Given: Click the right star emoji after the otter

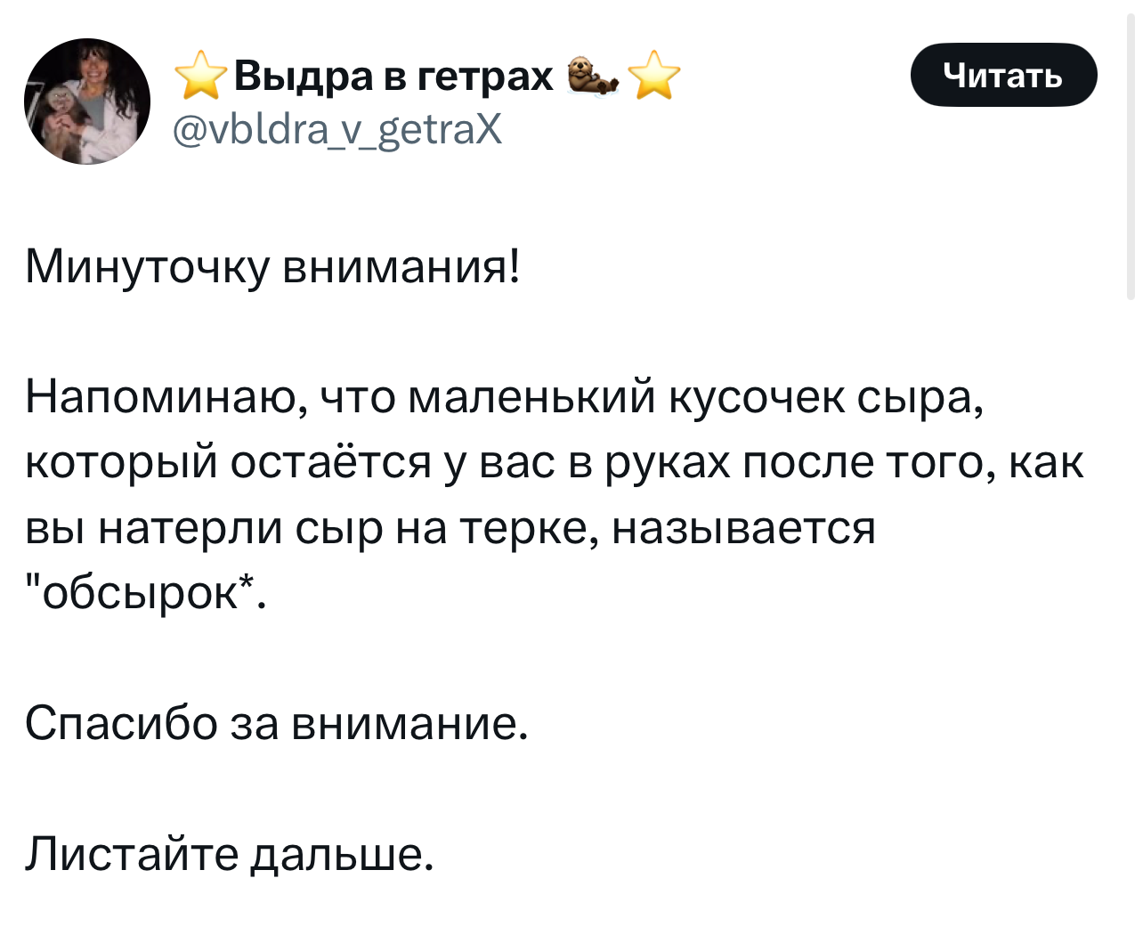Looking at the screenshot, I should (654, 75).
